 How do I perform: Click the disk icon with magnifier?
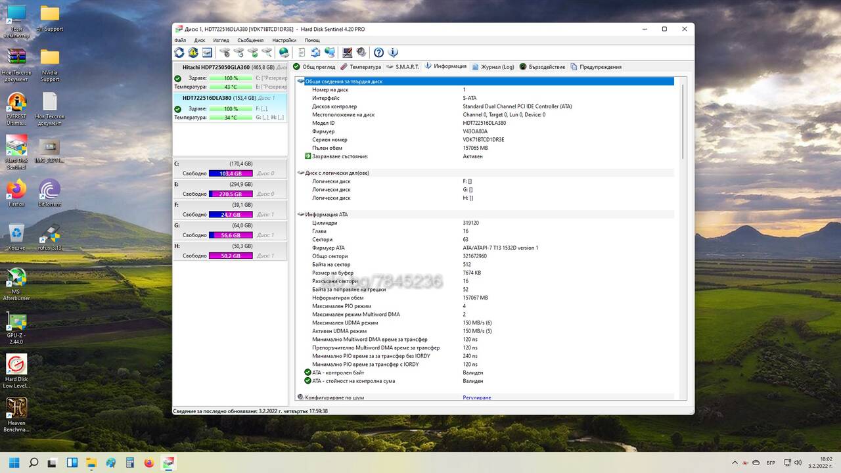pyautogui.click(x=266, y=53)
